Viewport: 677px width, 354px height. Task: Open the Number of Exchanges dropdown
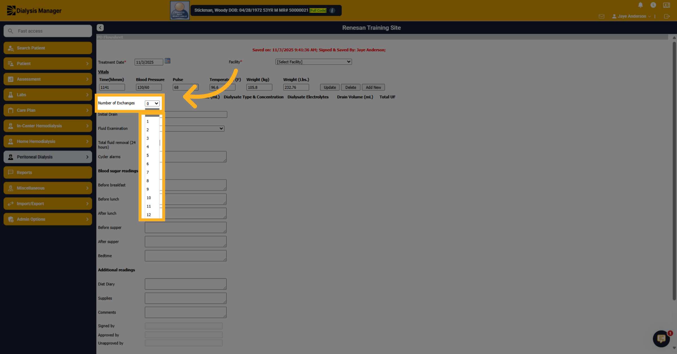click(x=152, y=103)
